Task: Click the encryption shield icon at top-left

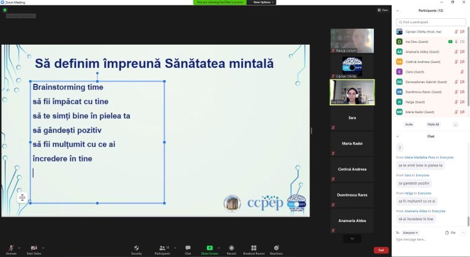Action: 5,10
